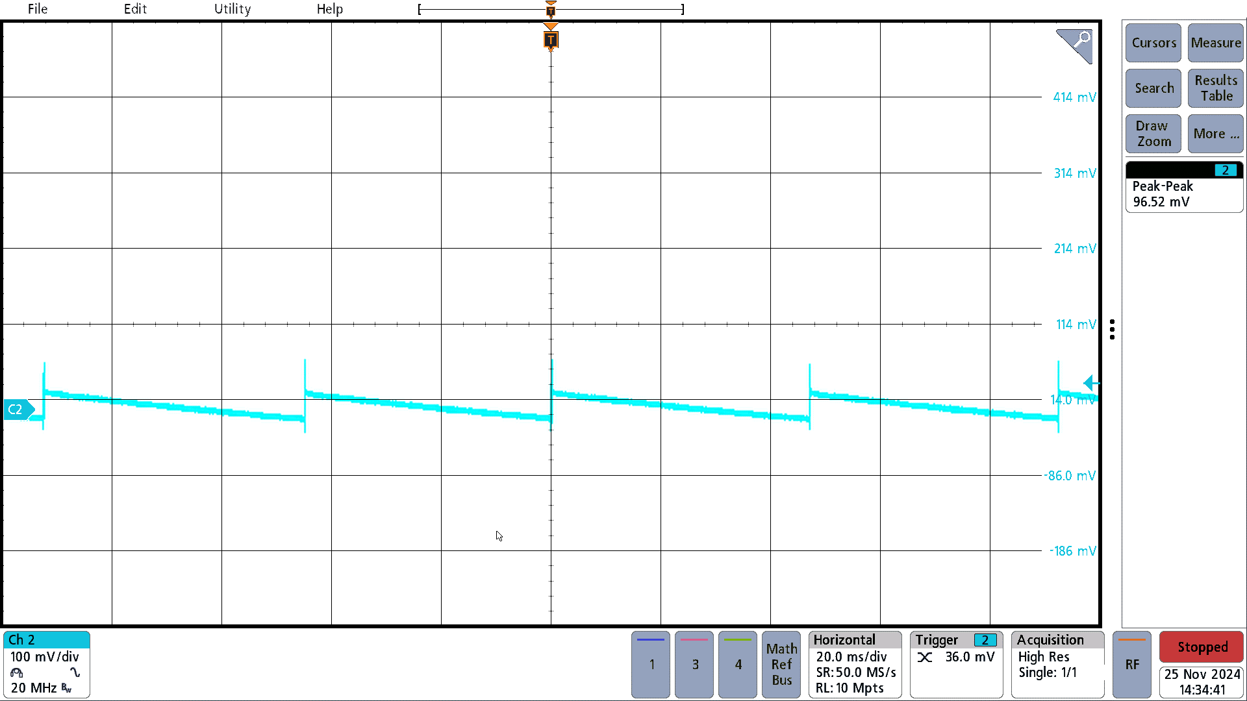Open the File menu
The height and width of the screenshot is (701, 1247).
[38, 9]
